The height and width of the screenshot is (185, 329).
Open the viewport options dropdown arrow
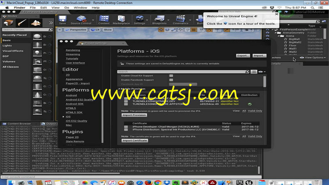(x=60, y=30)
